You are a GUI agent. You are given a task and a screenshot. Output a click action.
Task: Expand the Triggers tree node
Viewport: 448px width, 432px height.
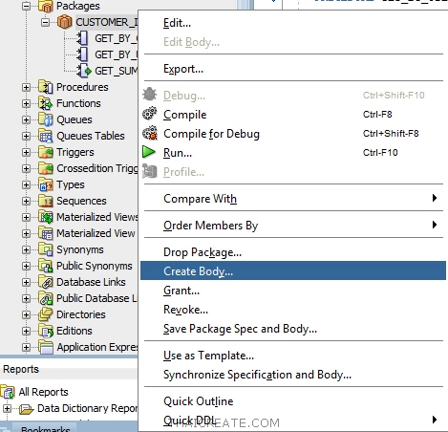(27, 152)
